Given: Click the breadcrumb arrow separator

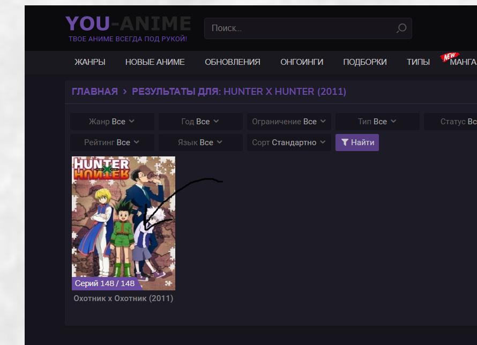Looking at the screenshot, I should tap(125, 92).
